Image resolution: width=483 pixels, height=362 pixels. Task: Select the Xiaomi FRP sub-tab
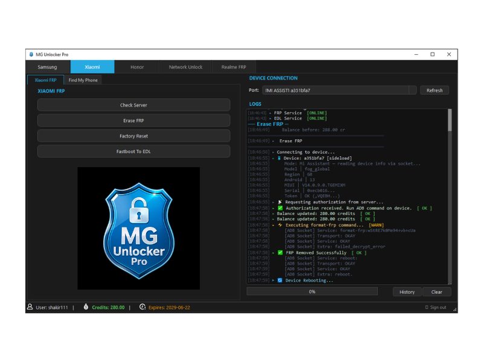click(46, 80)
